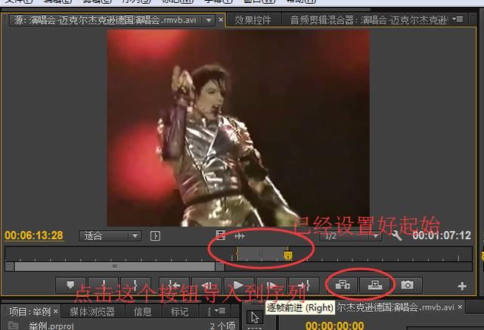This screenshot has width=484, height=330.
Task: Select the Selection arrow tool
Action: (255, 316)
